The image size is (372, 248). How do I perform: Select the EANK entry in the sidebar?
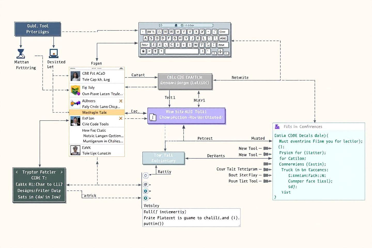(96, 150)
